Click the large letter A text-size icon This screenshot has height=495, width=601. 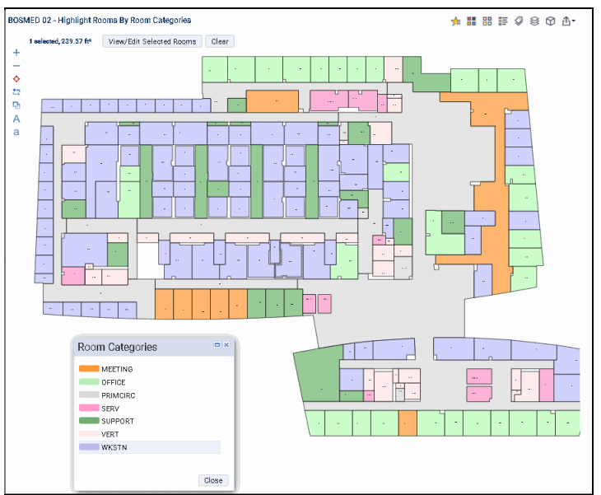pyautogui.click(x=16, y=119)
